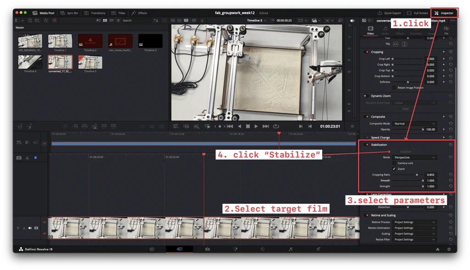Viewport: 470px width, 270px height.
Task: Play the viewer forward
Action: coord(256,126)
